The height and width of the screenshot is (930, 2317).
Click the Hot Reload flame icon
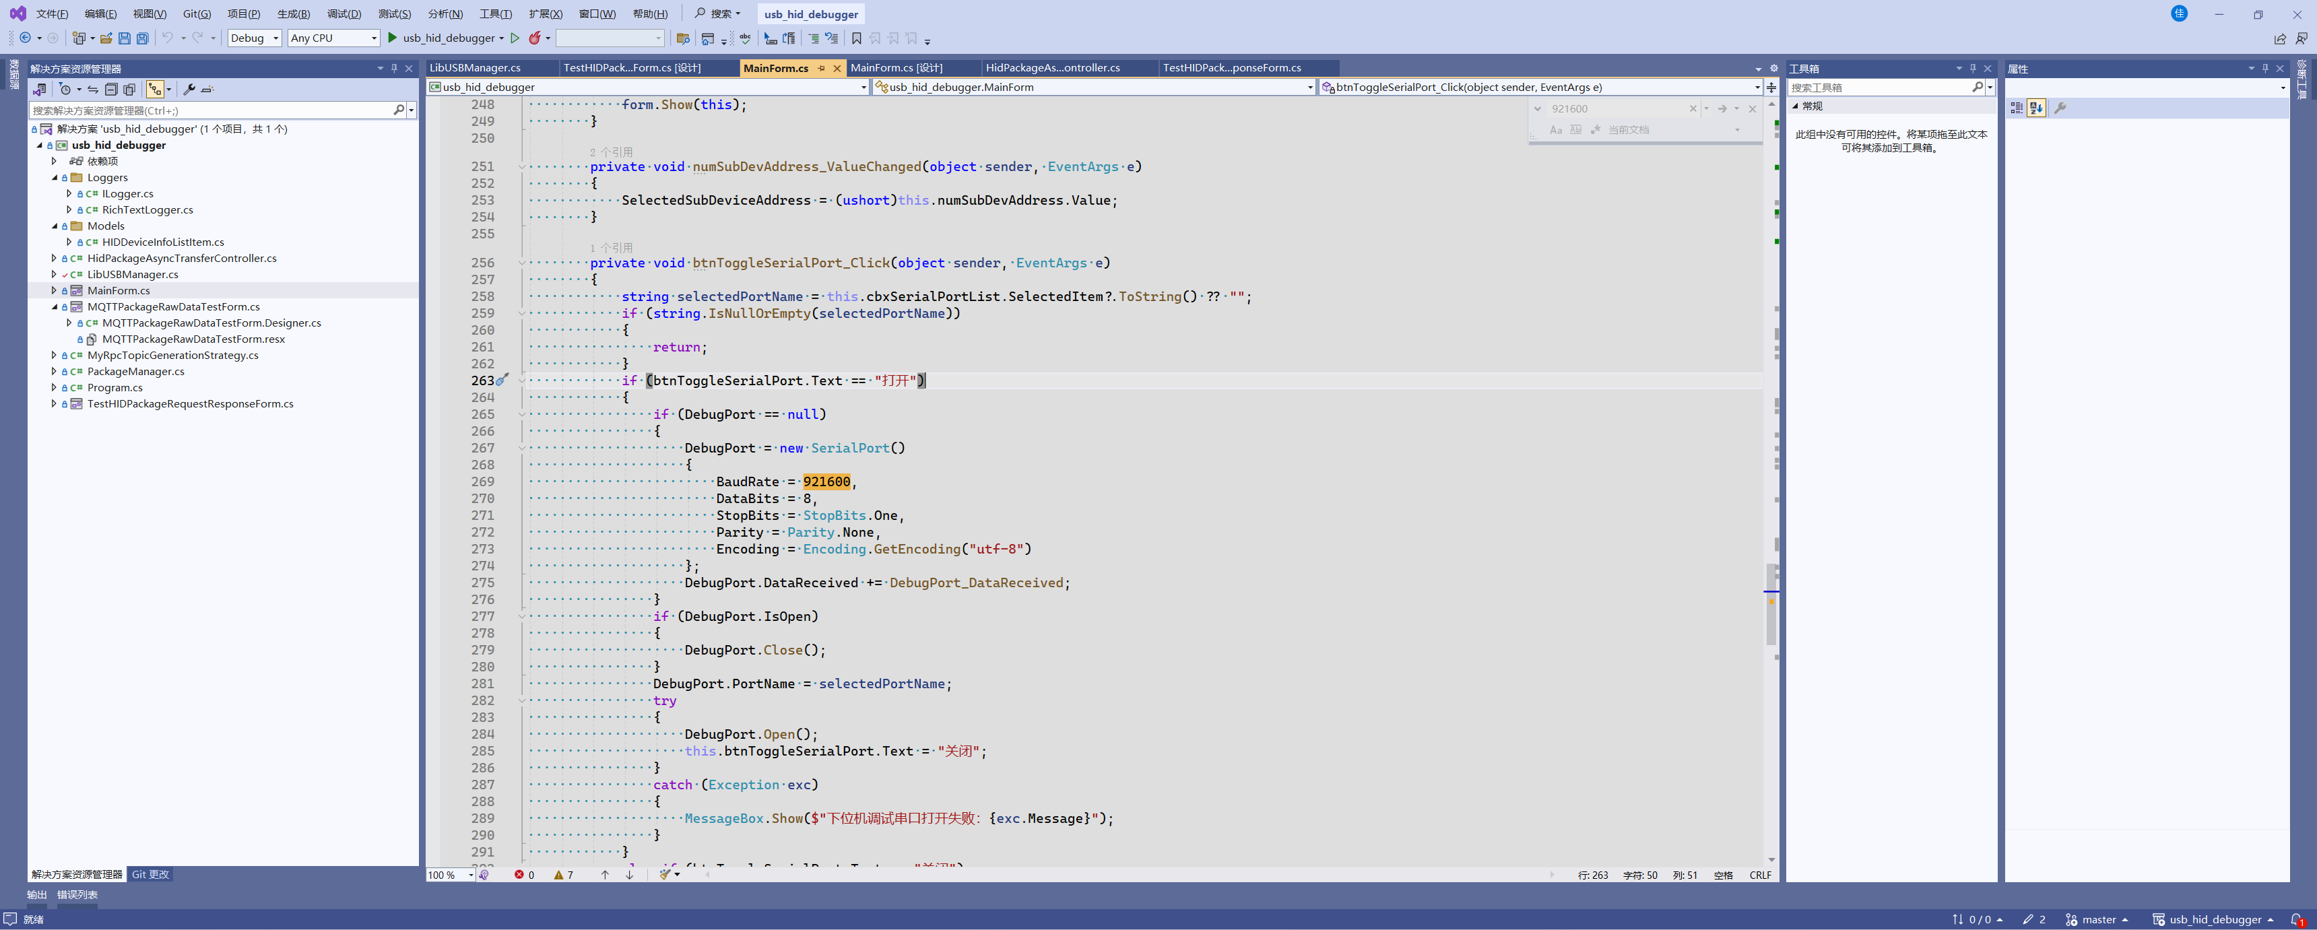(x=534, y=38)
